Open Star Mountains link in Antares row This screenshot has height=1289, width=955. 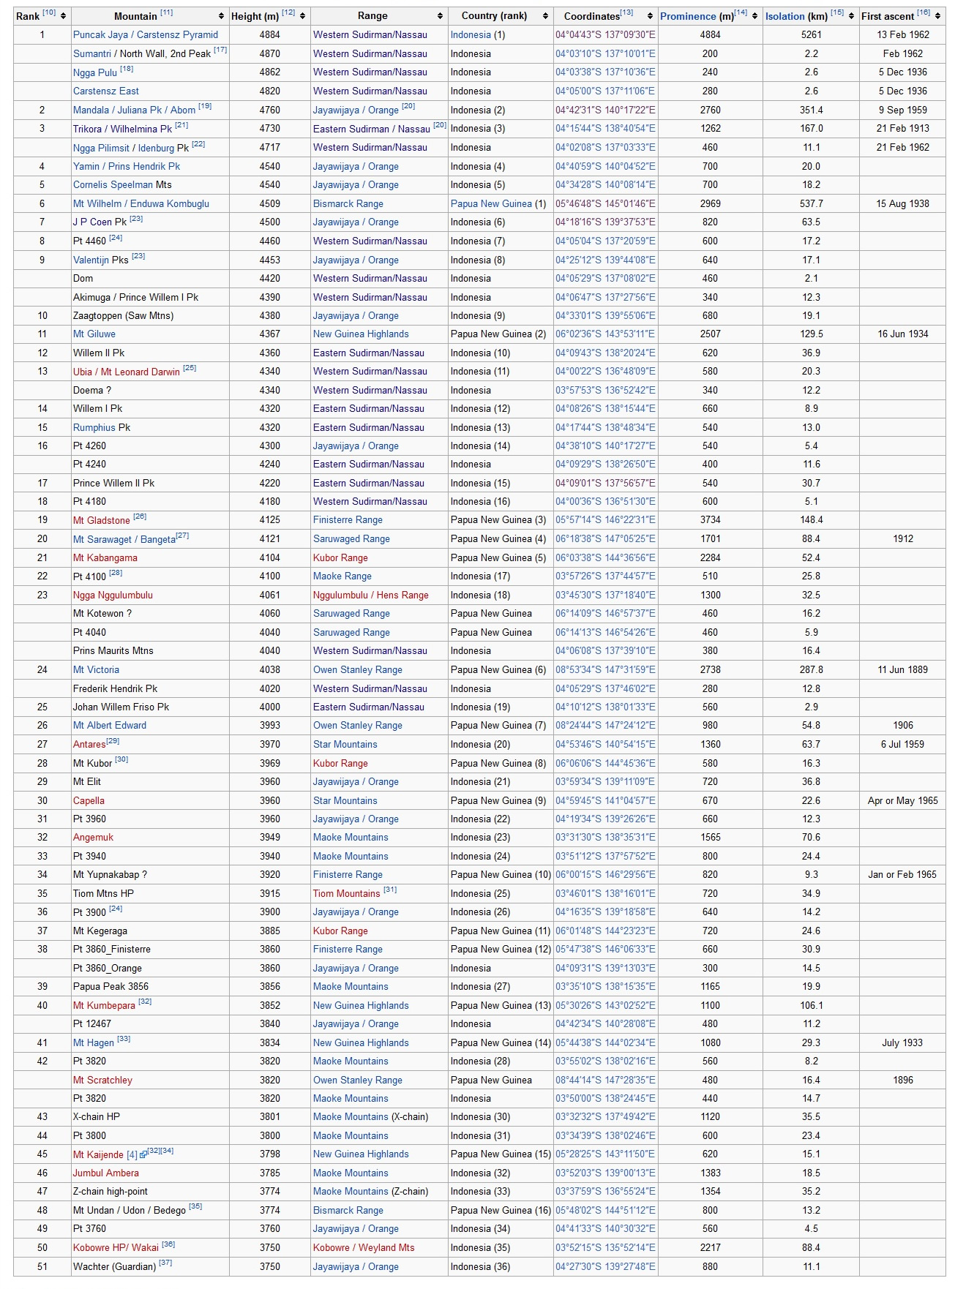coord(345,744)
